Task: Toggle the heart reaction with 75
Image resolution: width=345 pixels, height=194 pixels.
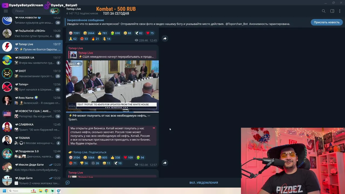Action: (150, 33)
